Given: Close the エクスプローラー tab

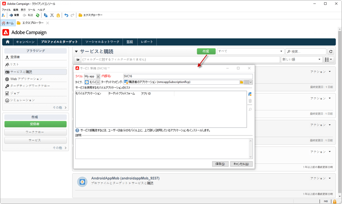Looking at the screenshot, I should click(x=47, y=23).
